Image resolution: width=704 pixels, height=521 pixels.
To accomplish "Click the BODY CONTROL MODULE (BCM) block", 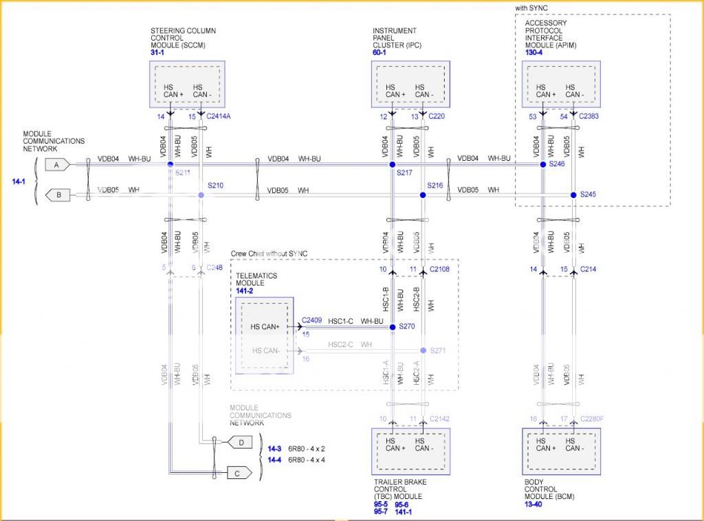I will [560, 450].
